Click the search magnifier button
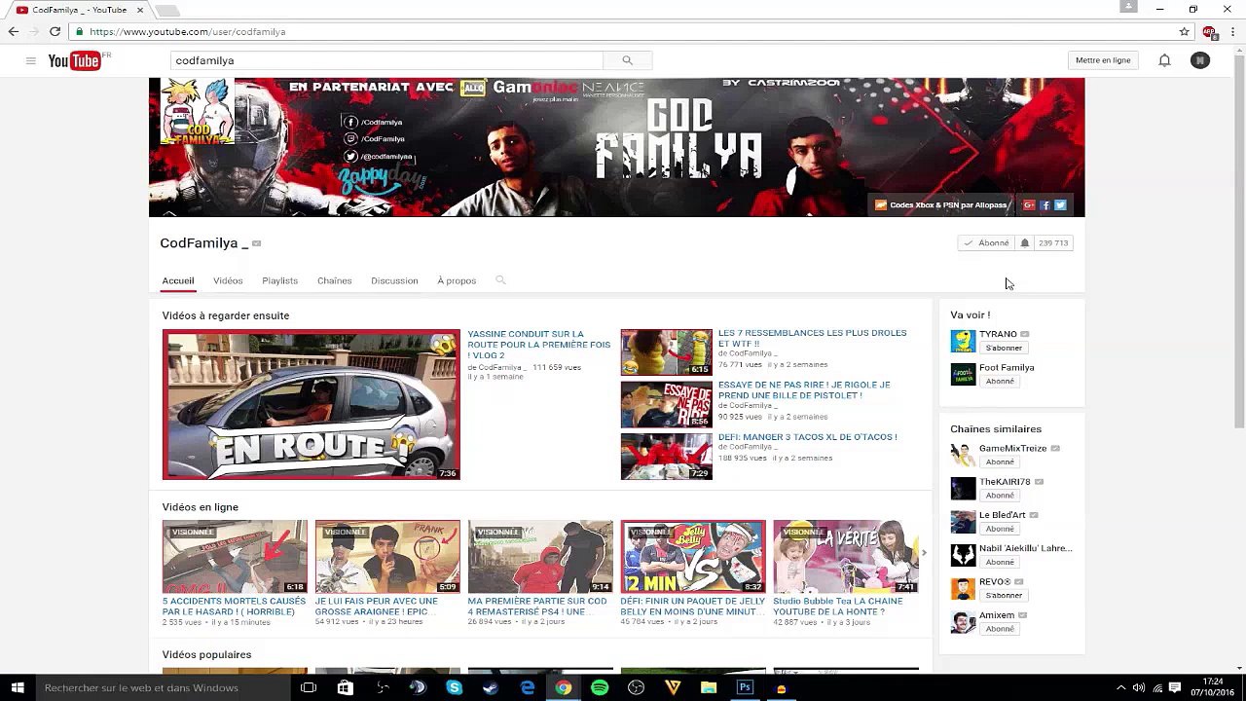Viewport: 1246px width, 701px height. coord(627,60)
